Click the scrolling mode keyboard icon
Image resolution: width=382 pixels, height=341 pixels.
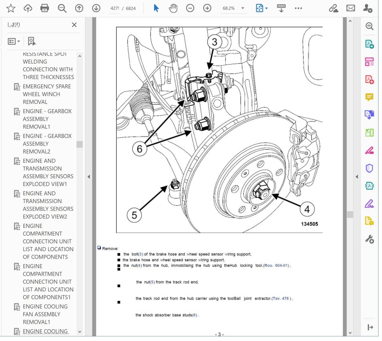click(281, 8)
